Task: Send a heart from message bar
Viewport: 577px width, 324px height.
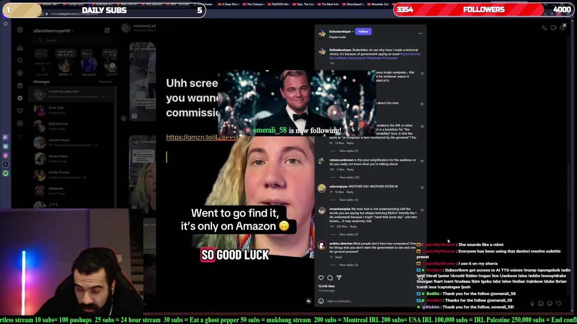Action: pos(559,304)
